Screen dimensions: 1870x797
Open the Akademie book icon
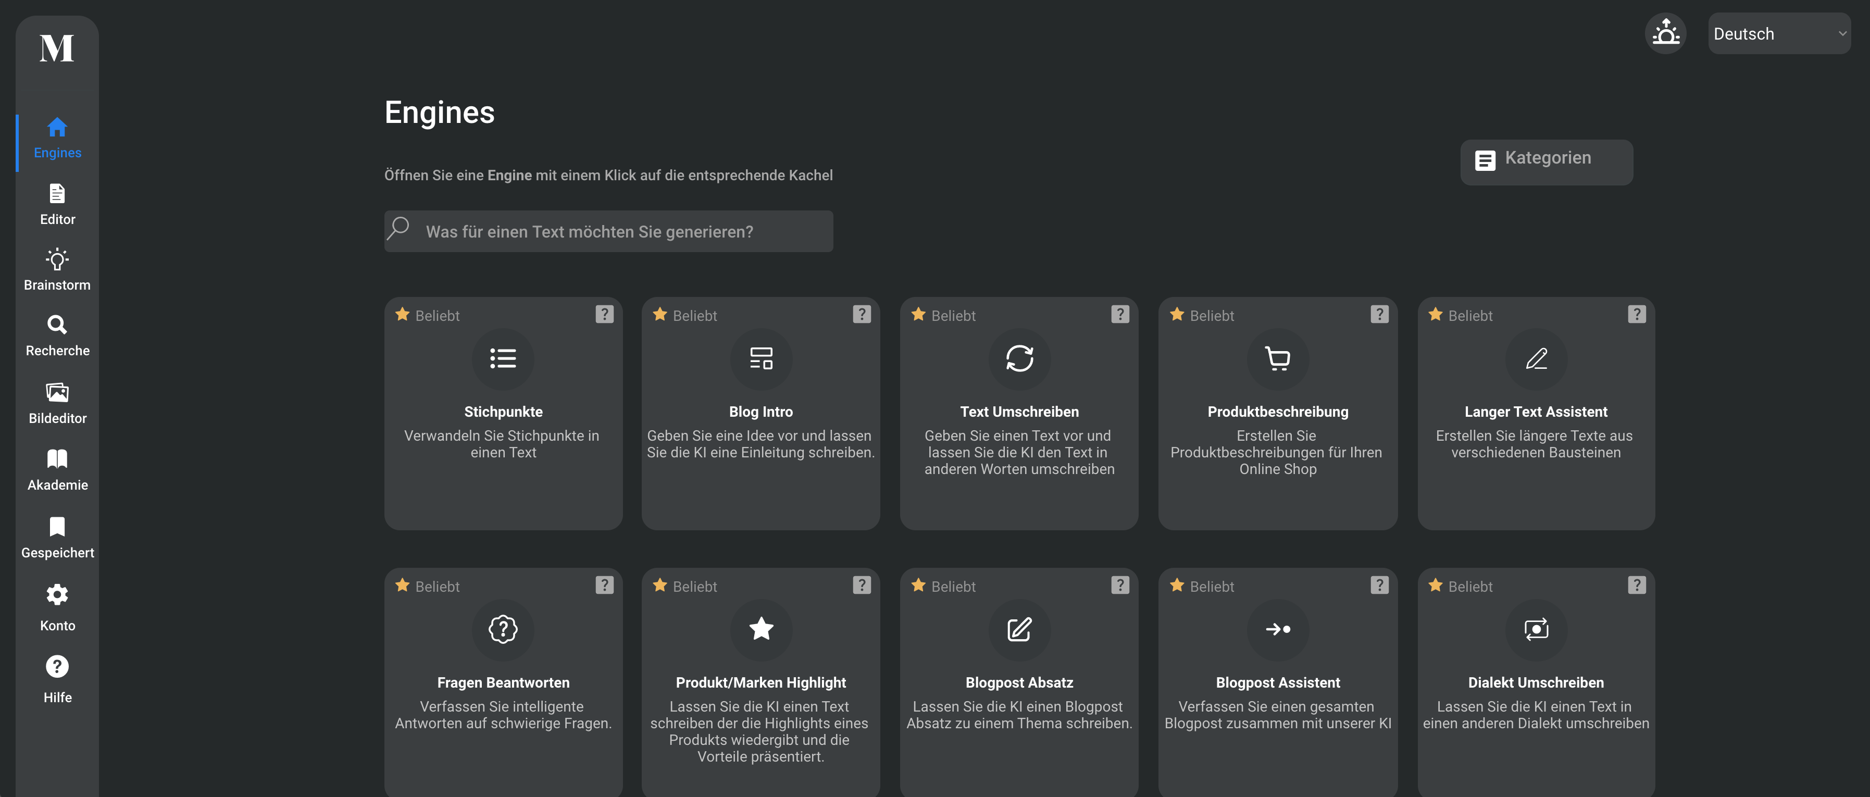[x=57, y=470]
